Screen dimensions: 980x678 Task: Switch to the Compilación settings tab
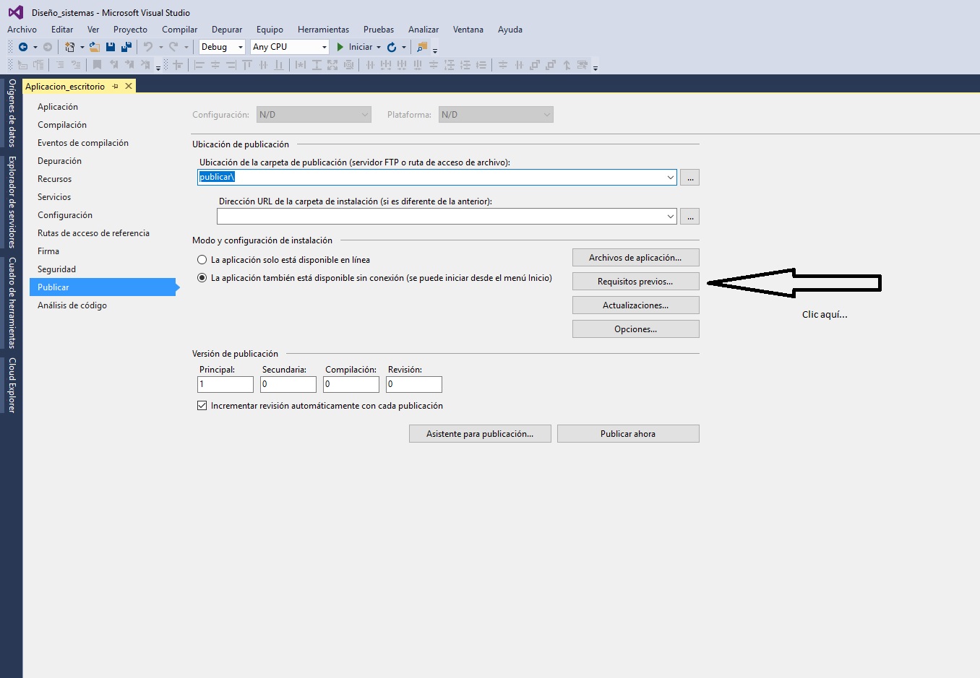(x=62, y=125)
